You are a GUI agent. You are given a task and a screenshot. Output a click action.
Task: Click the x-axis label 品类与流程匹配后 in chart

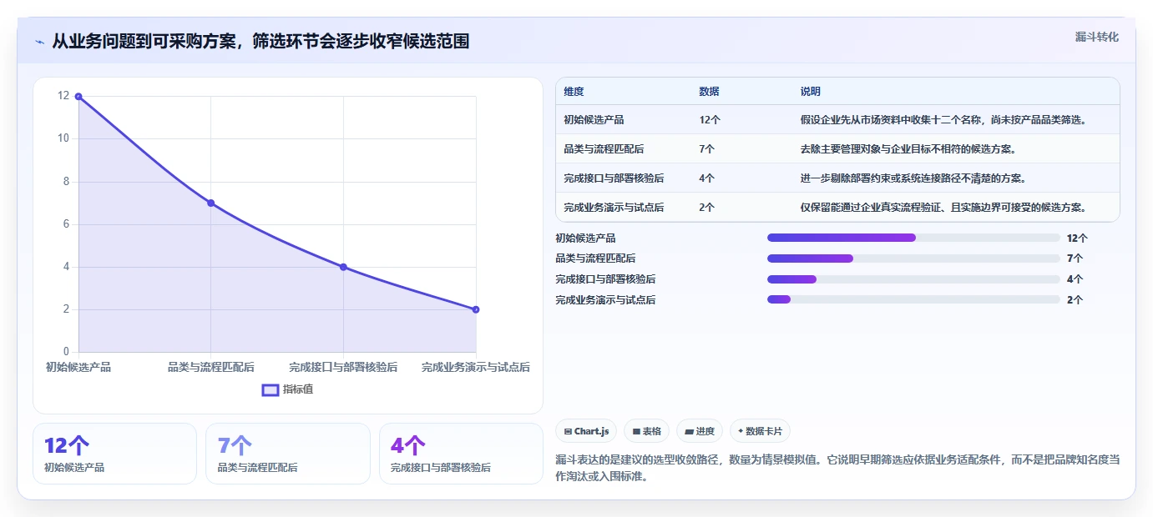(x=211, y=367)
